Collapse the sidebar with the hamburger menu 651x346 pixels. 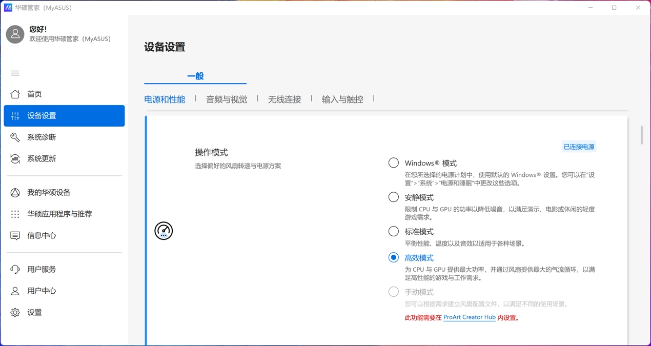click(15, 73)
